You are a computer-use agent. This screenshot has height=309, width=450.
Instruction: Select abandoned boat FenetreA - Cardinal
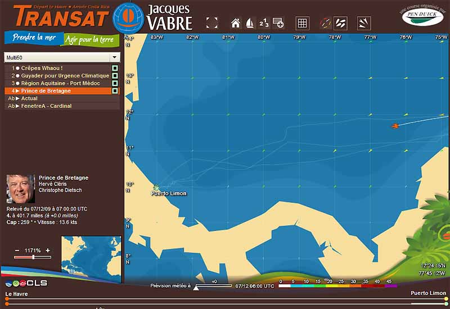[62, 106]
